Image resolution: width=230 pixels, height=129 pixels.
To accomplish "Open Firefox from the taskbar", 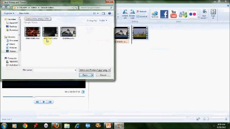I will click(x=56, y=126).
